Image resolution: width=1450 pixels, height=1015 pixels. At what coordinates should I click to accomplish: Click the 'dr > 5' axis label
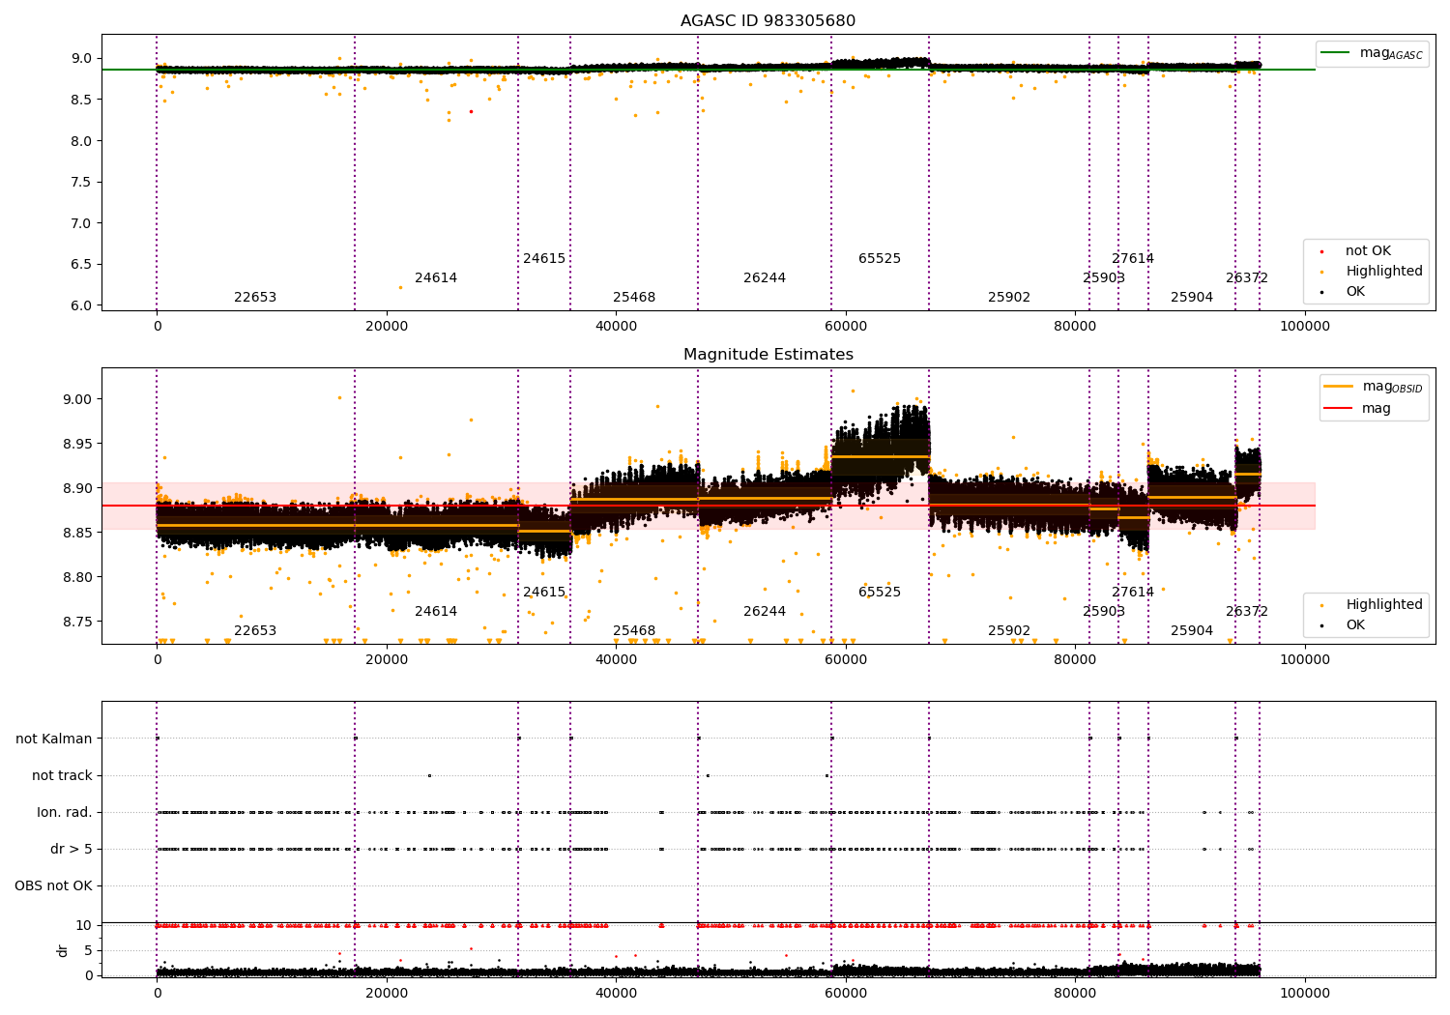pyautogui.click(x=72, y=849)
